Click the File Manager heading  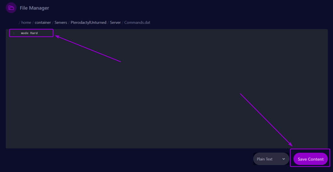(x=34, y=8)
